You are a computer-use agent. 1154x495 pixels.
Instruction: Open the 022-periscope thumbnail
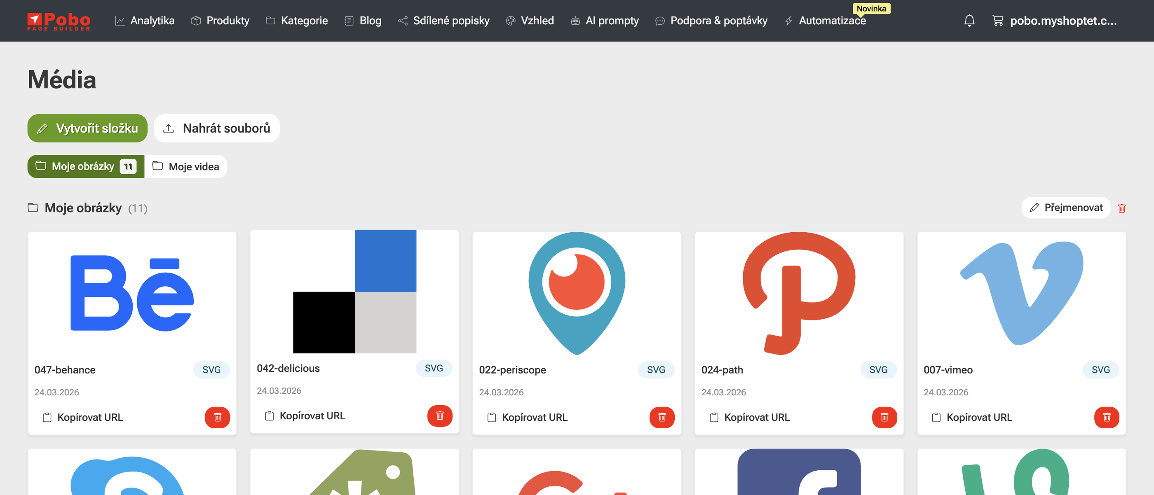(x=577, y=293)
